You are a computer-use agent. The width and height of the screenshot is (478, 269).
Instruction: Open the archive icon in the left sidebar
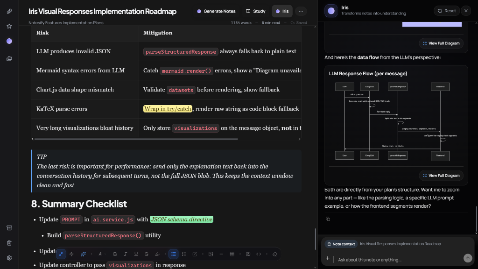(x=9, y=228)
